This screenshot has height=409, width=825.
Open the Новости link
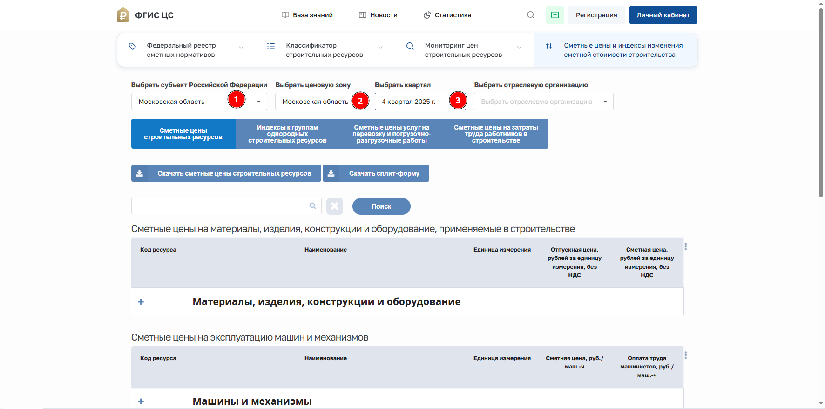378,15
